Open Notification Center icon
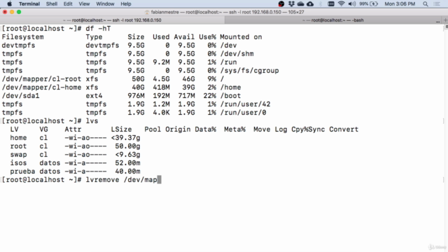Image resolution: width=448 pixels, height=252 pixels. (x=437, y=3)
